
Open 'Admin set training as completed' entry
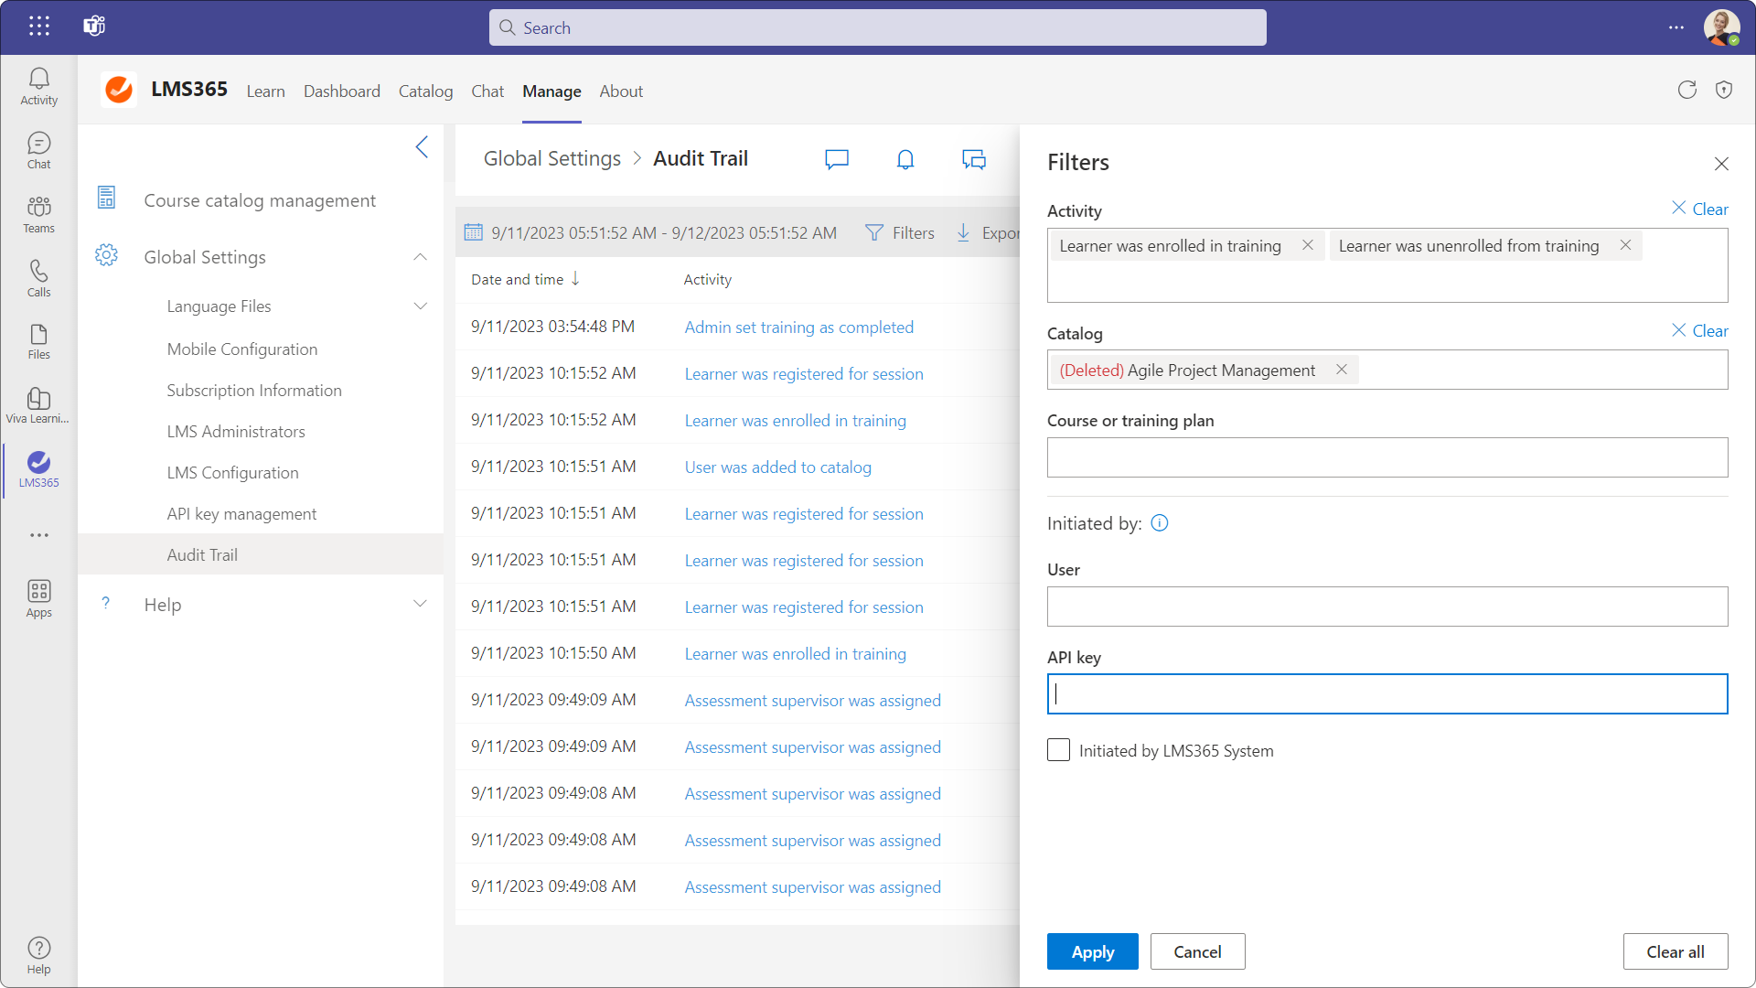point(798,327)
